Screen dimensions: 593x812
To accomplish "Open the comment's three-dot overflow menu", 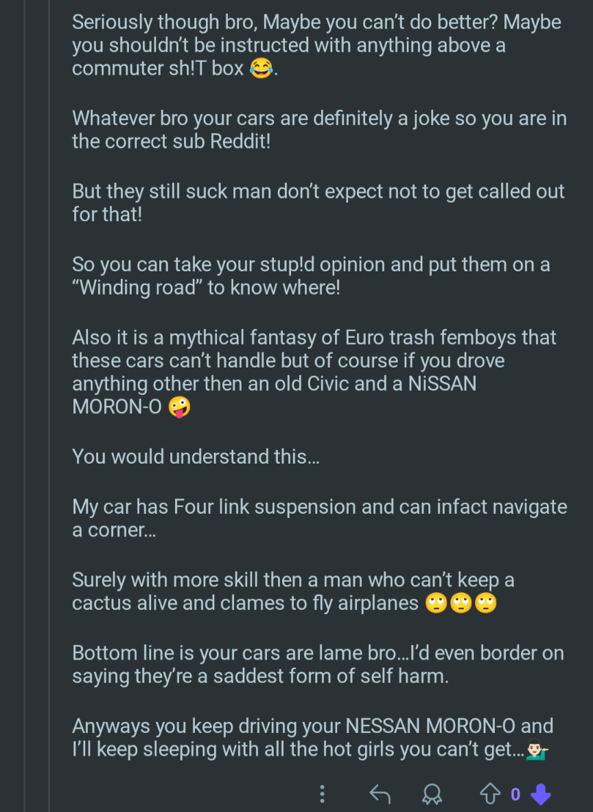I will pyautogui.click(x=322, y=794).
